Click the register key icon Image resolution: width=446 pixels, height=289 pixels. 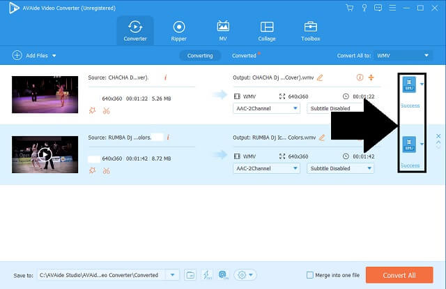click(x=364, y=8)
